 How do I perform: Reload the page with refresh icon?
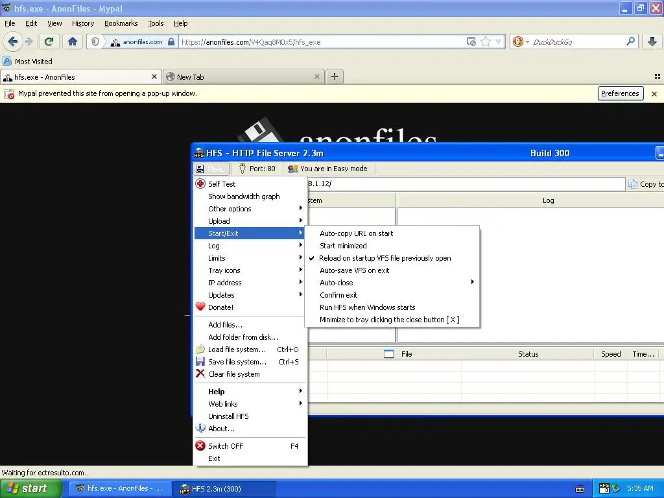pyautogui.click(x=49, y=41)
